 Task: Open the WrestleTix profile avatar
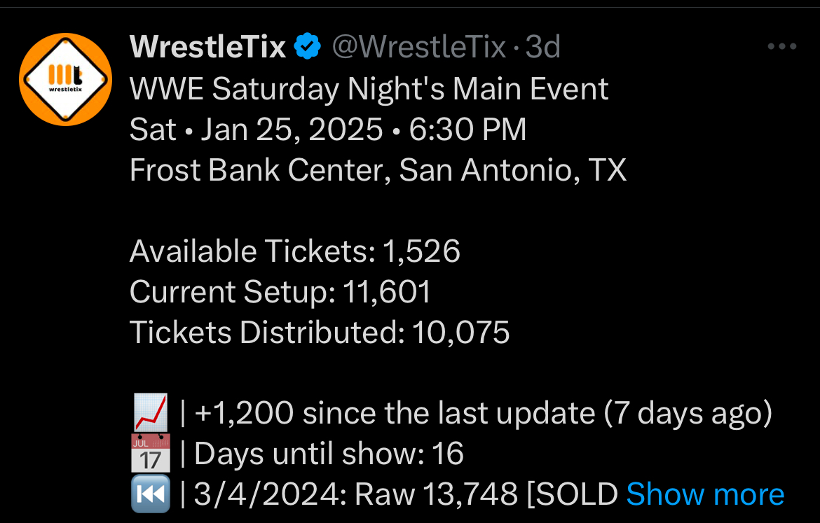coord(64,78)
